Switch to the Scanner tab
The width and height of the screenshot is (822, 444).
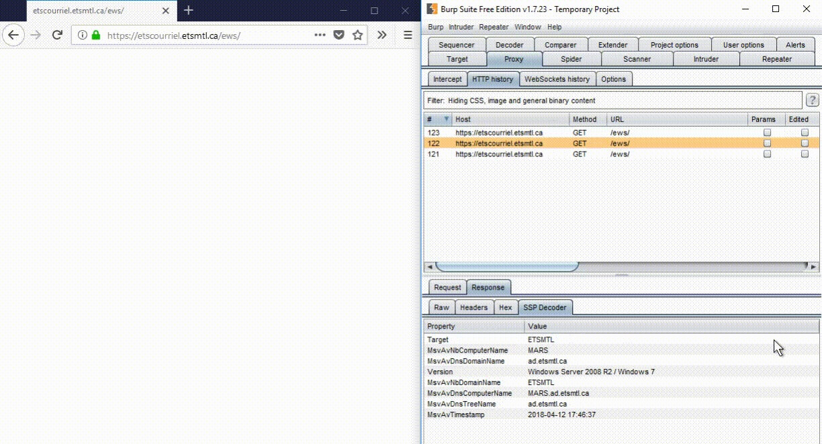click(637, 59)
